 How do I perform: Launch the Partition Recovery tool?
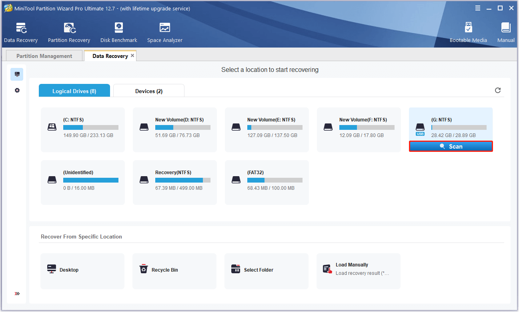pos(69,33)
